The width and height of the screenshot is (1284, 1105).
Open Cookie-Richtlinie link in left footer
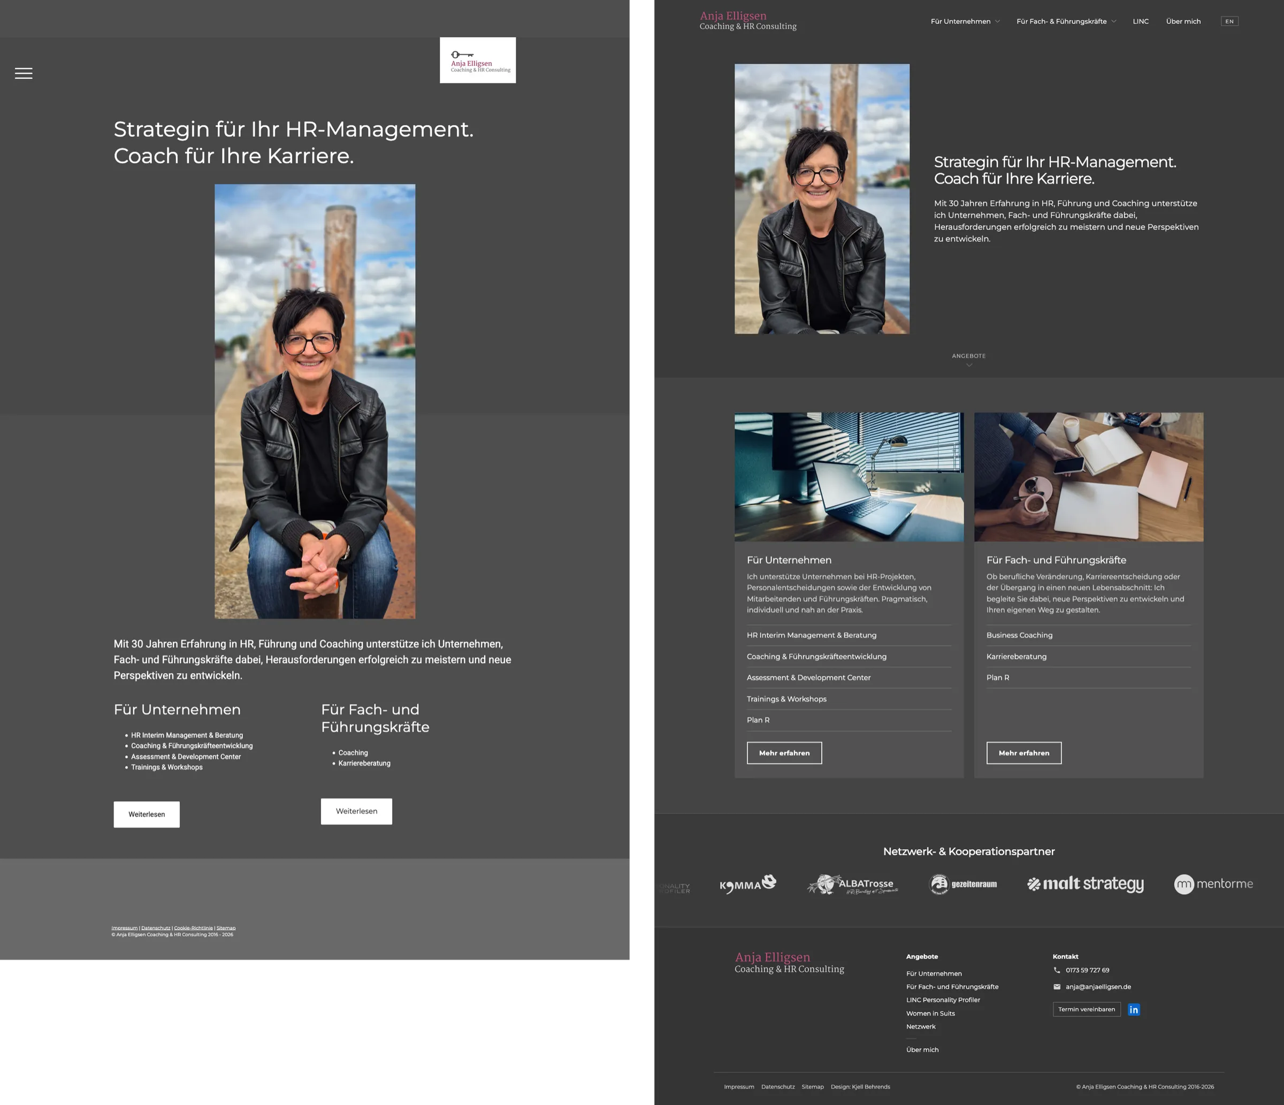tap(193, 928)
